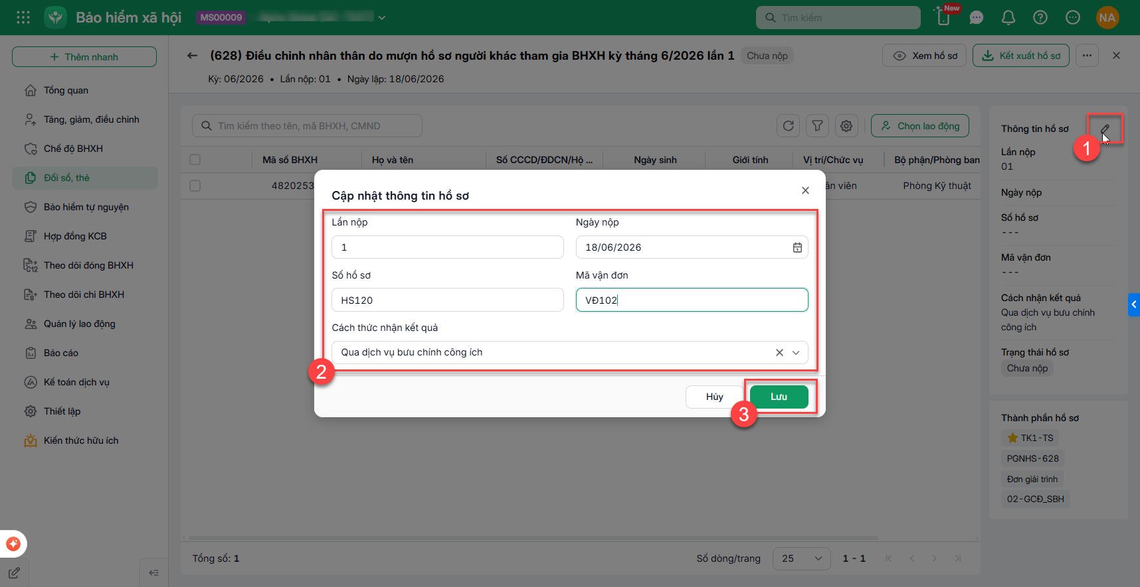Viewport: 1140px width, 587px height.
Task: Open Bảo hiểm tự nguyện menu
Action: tap(85, 207)
